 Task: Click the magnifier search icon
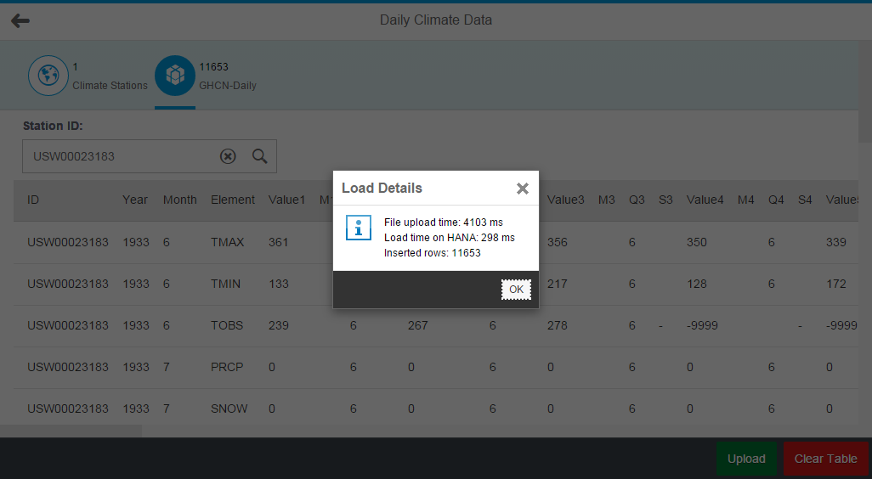(x=260, y=156)
